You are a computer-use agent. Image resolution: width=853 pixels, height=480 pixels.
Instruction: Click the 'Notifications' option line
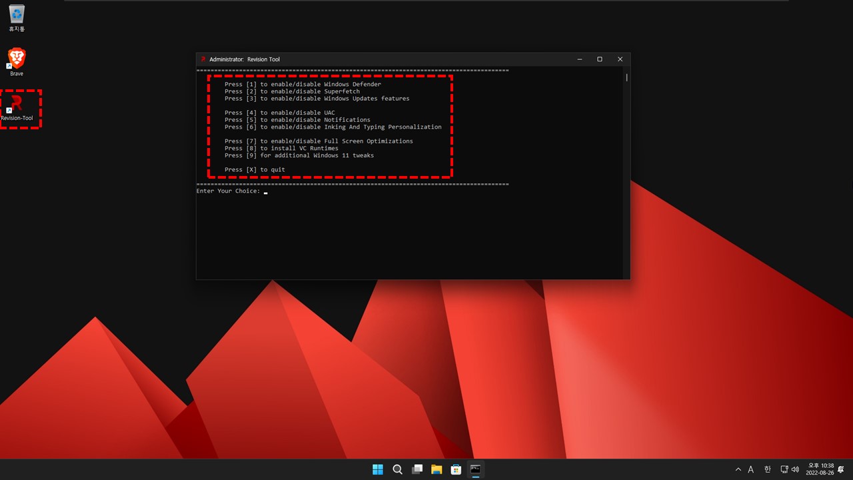click(x=297, y=120)
